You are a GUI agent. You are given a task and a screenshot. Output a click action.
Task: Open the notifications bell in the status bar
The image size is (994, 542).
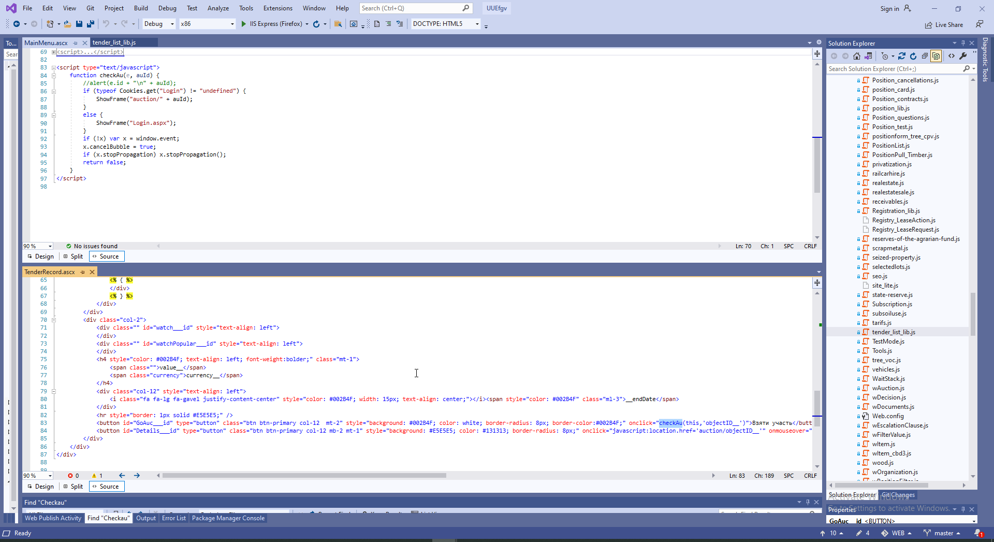pyautogui.click(x=978, y=533)
